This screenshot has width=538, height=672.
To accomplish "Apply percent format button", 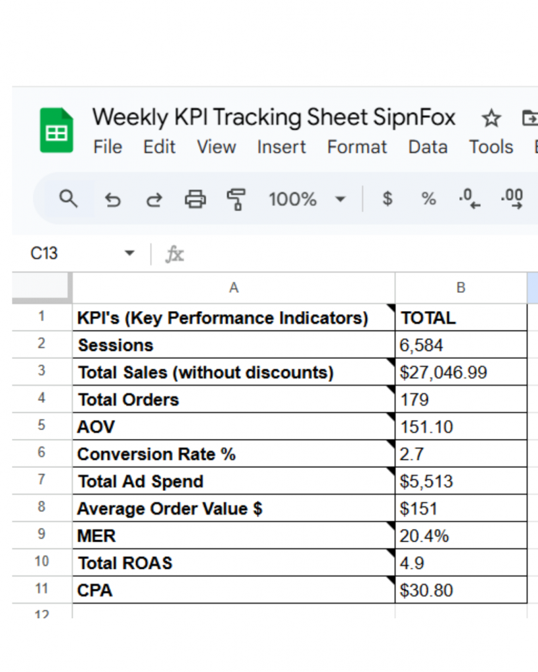I will point(428,199).
